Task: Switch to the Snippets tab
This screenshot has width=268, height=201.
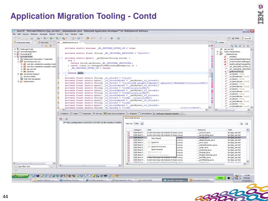Action: point(132,114)
